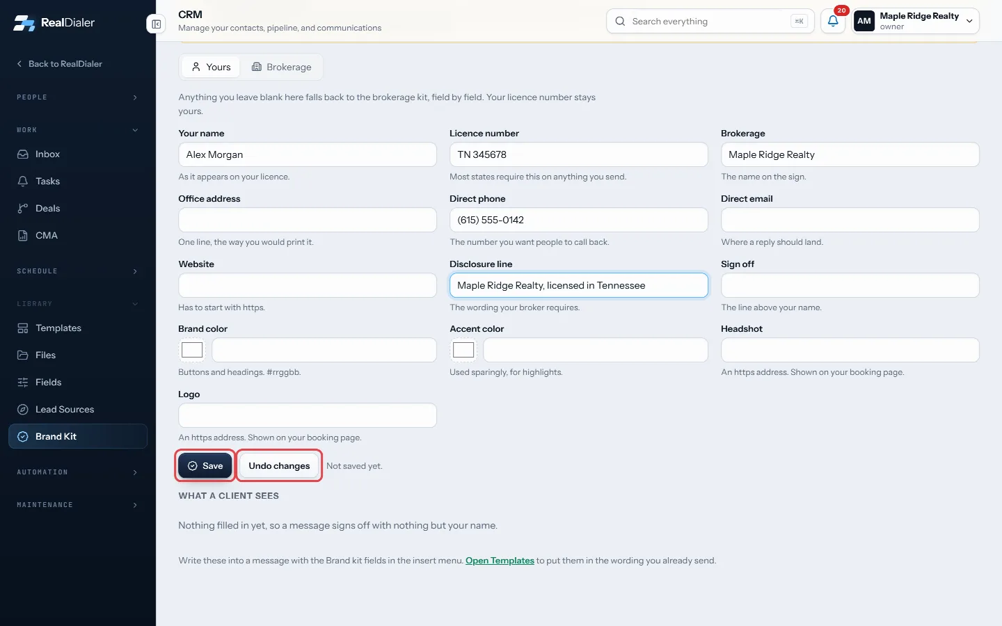Viewport: 1002px width, 626px height.
Task: Click the AM avatar badge
Action: [864, 21]
